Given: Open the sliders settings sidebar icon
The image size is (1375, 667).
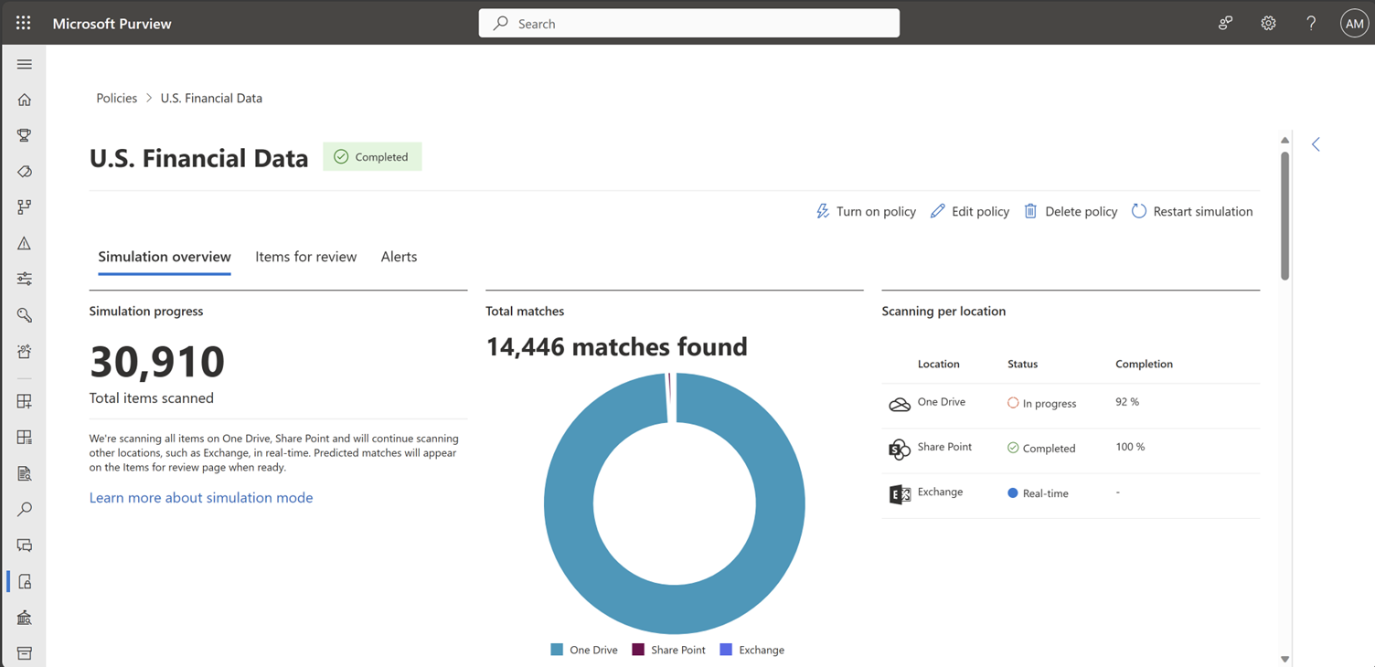Looking at the screenshot, I should pos(25,279).
